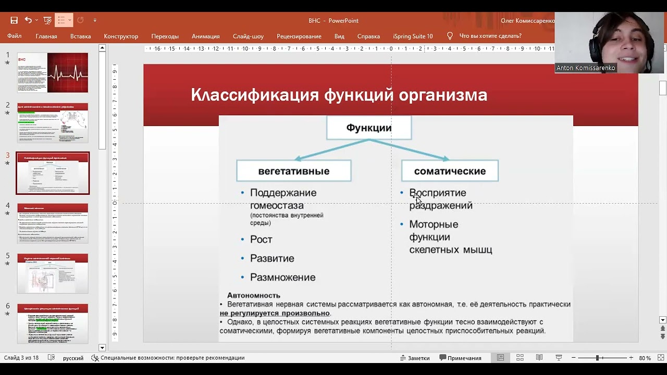
Task: Open the Конструктор ribbon tab
Action: 121,36
